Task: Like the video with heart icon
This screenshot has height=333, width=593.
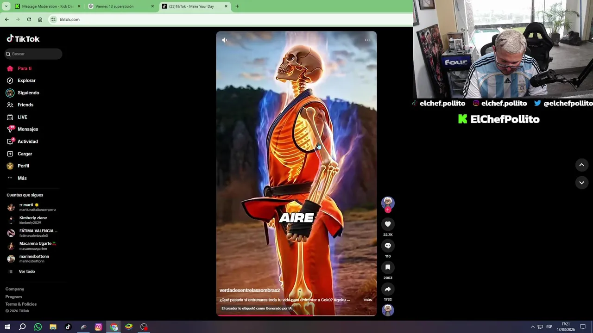Action: point(388,224)
